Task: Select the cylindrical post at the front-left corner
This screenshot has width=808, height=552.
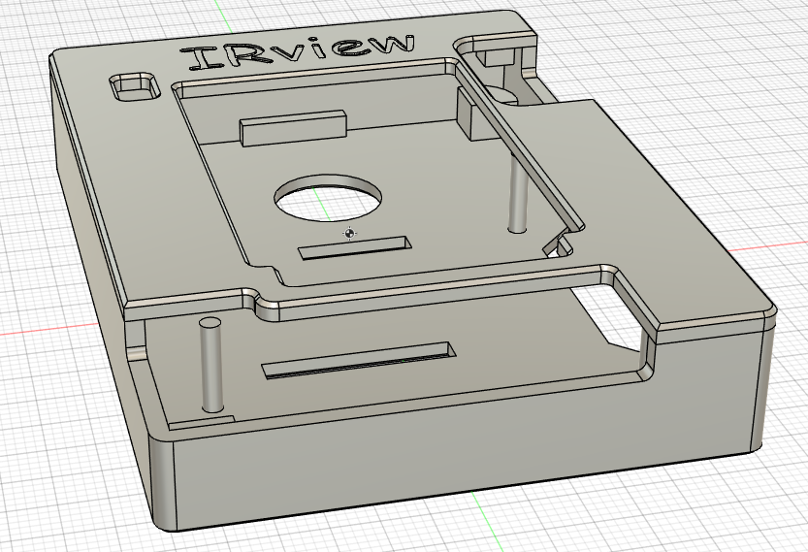Action: click(211, 365)
